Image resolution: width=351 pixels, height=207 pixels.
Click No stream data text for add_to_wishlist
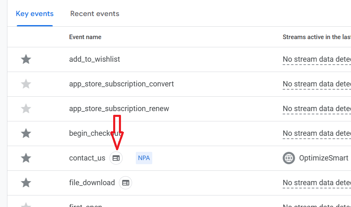coord(316,59)
